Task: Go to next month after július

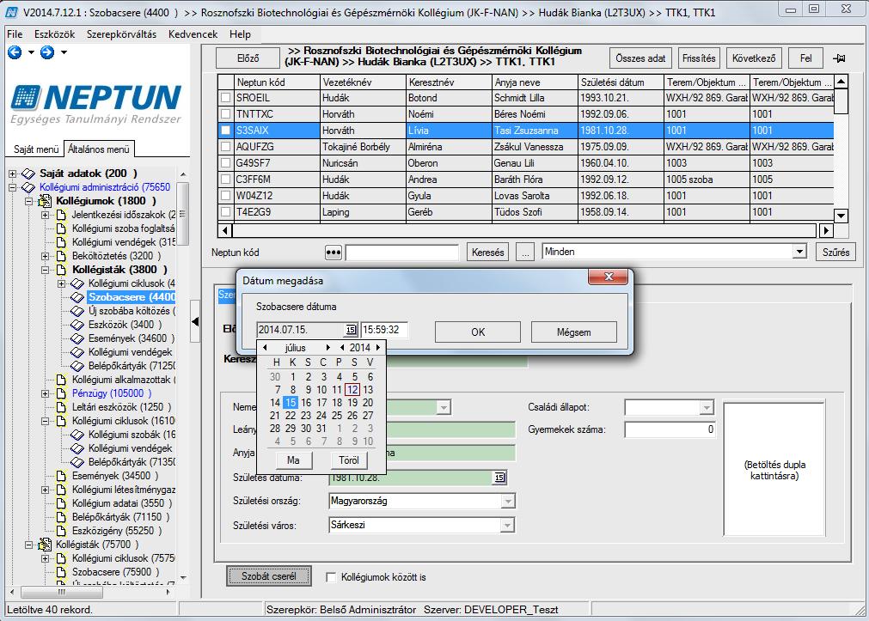Action: [328, 348]
